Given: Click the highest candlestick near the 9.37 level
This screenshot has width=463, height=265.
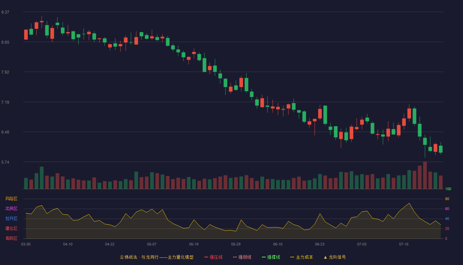Looking at the screenshot, I should tap(42, 22).
